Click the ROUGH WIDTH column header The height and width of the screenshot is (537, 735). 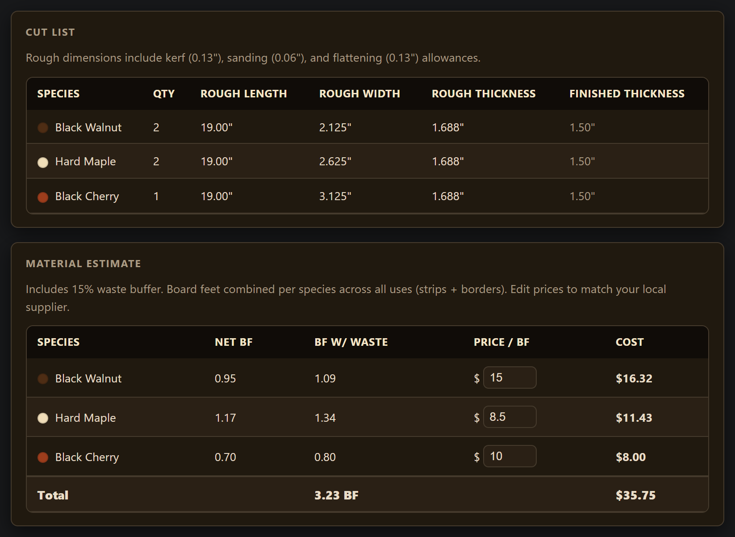pos(359,94)
